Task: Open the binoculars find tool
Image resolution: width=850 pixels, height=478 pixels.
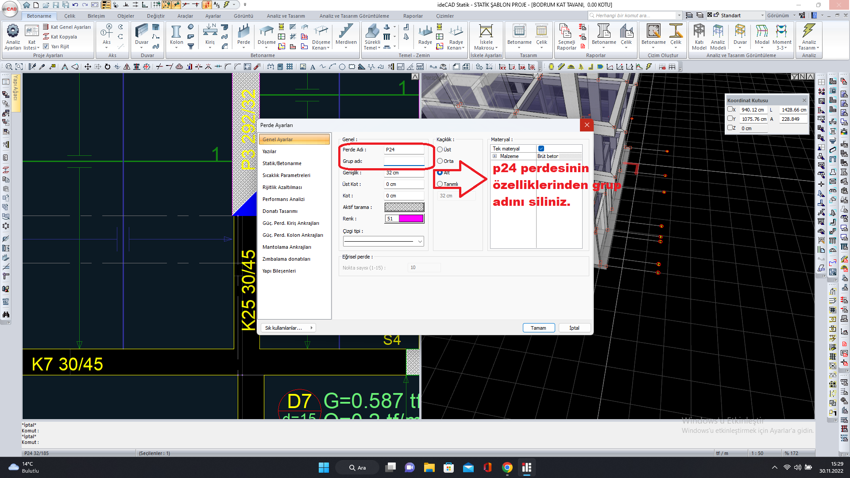Action: point(6,315)
